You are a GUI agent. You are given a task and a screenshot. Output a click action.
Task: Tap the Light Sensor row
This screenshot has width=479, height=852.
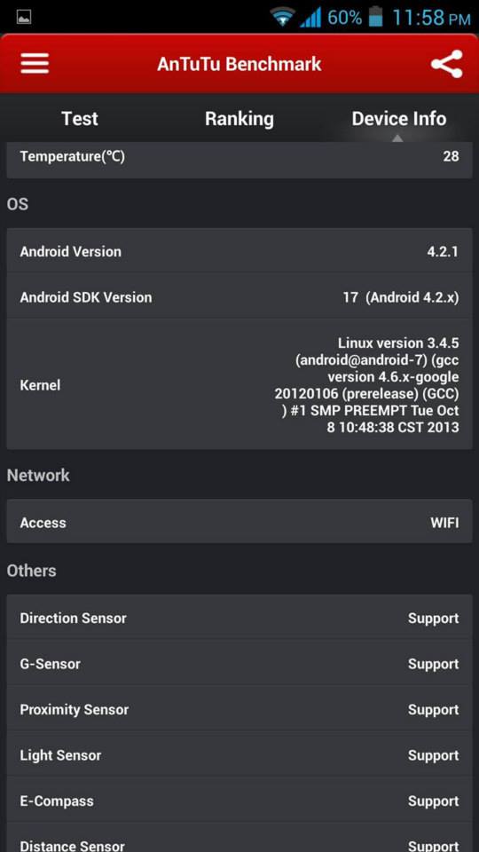pyautogui.click(x=239, y=754)
